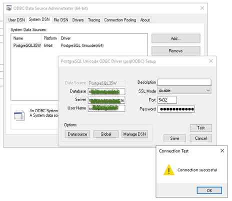Click the Manage DSN button
232x201 pixels.
134,134
